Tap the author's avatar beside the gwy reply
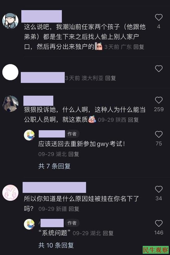The height and width of the screenshot is (255, 170). (29, 135)
